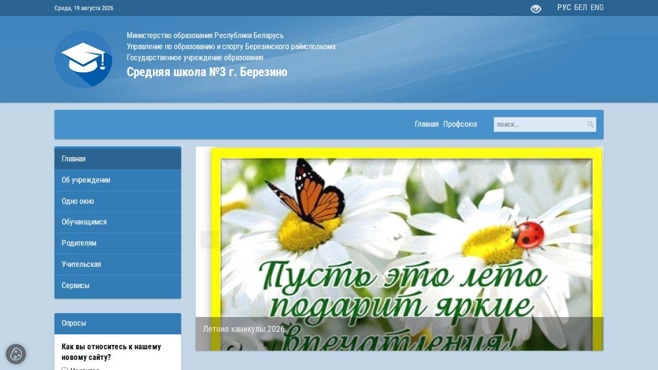Show previous slide with left arrow
Viewport: 658px width, 370px height.
click(209, 239)
